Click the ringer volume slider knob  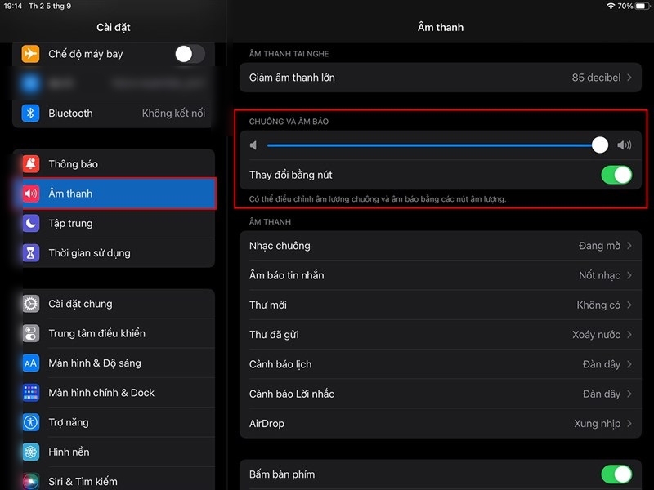point(600,145)
